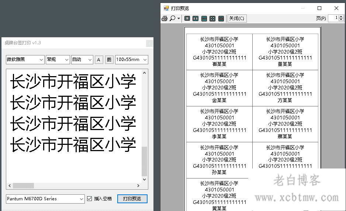
Task: Select the six-page layout icon
Action: pyautogui.click(x=221, y=18)
